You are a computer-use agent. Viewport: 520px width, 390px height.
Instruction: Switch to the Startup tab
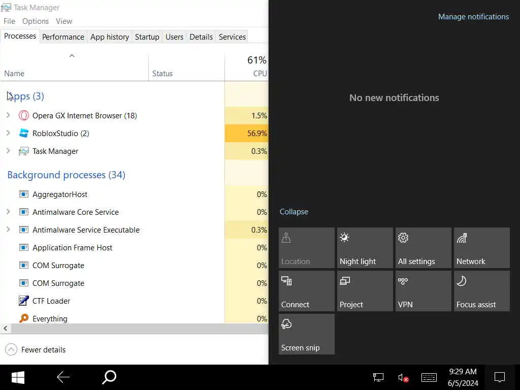147,37
